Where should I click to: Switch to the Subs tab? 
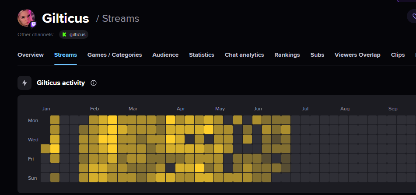pyautogui.click(x=317, y=55)
